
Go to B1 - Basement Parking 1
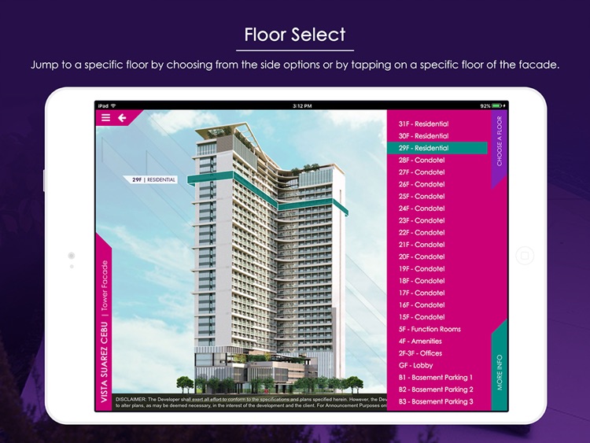436,377
